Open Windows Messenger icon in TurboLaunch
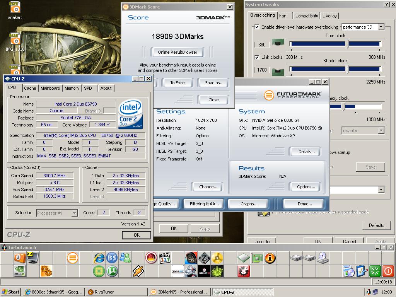Screen dimensions: 396x297 tap(125, 258)
